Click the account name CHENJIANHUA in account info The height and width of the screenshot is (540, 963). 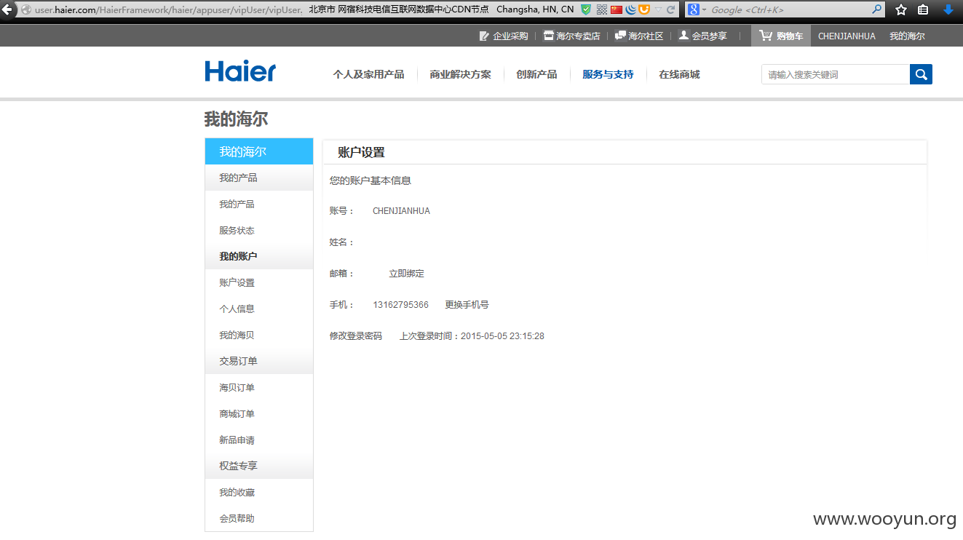401,211
